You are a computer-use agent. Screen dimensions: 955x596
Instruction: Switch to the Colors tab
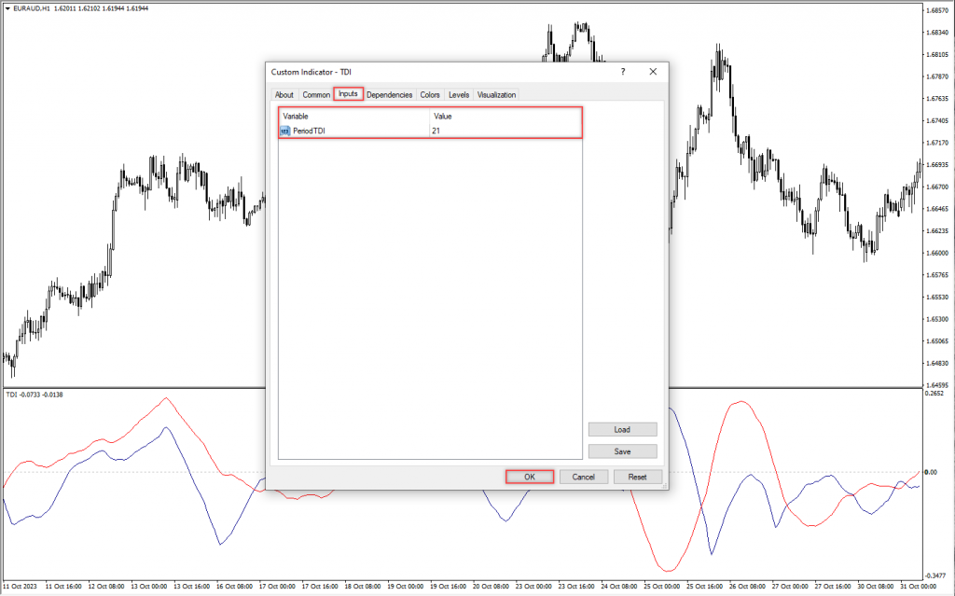click(429, 95)
